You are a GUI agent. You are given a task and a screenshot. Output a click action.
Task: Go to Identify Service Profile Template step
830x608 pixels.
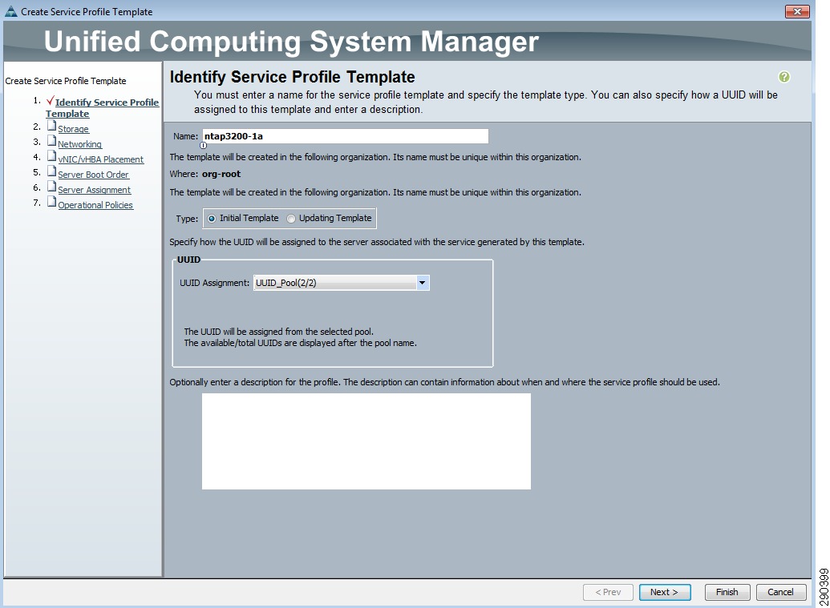pos(102,108)
